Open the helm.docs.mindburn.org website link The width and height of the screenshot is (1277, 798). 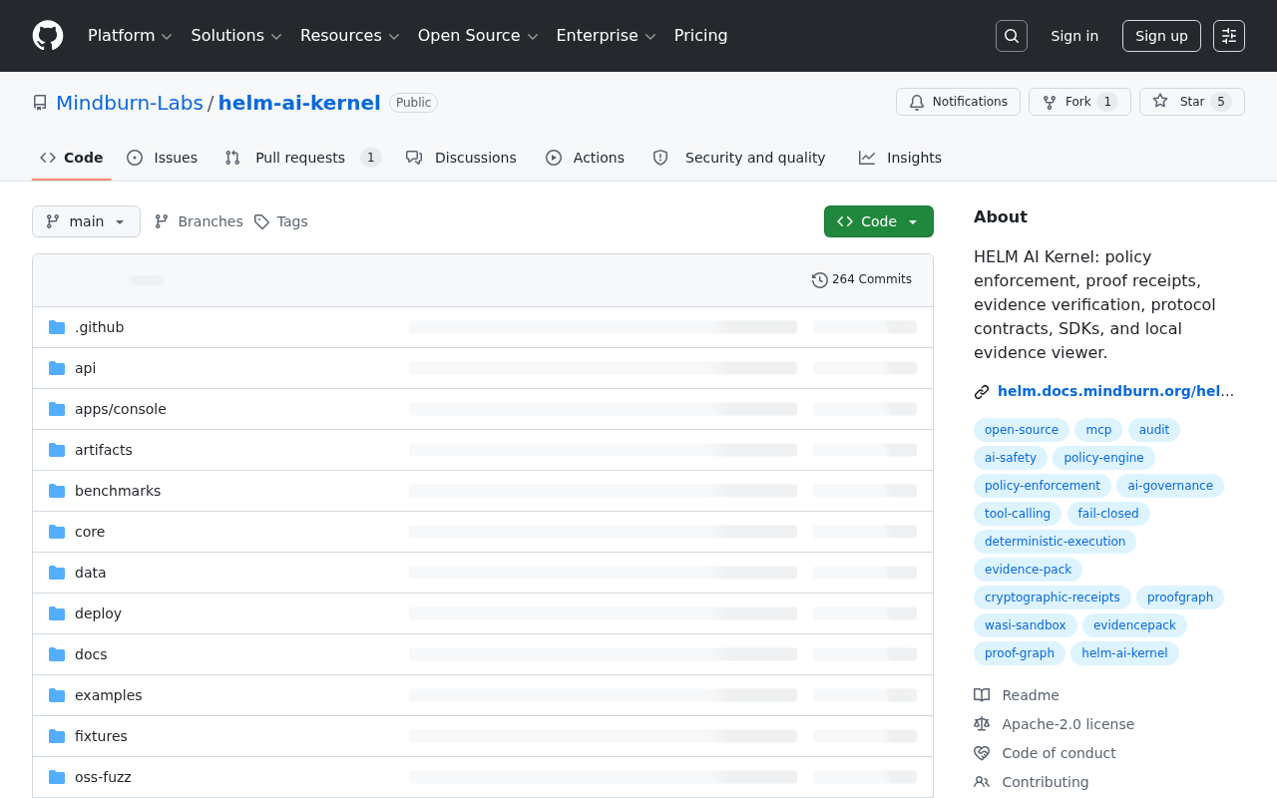click(1115, 391)
